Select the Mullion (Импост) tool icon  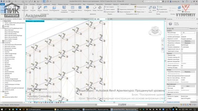pyautogui.click(x=80, y=7)
